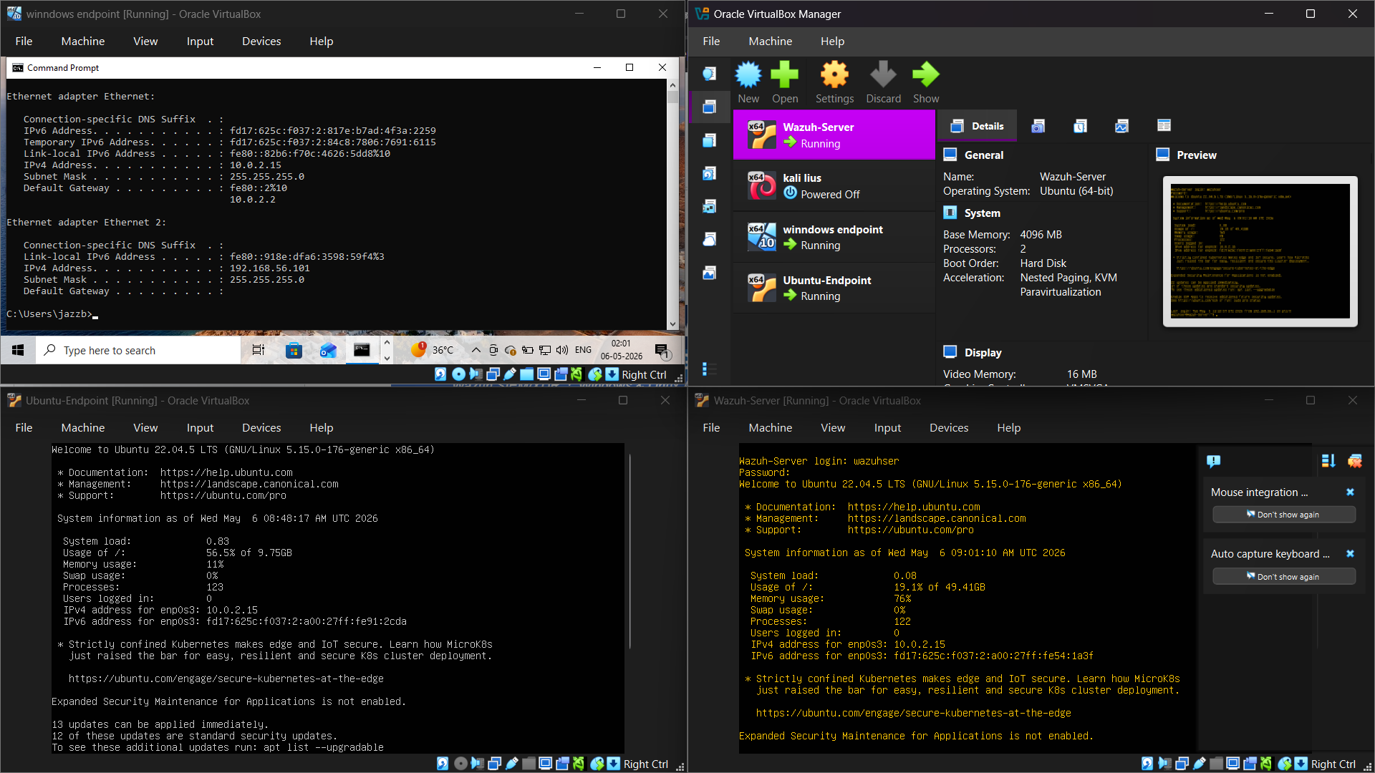Open the Cloud tool in Manager sidebar

tap(710, 239)
